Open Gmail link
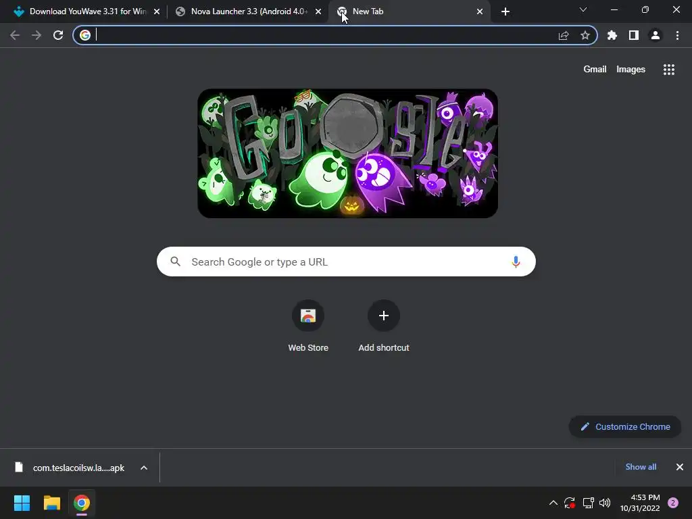This screenshot has height=519, width=692. [x=595, y=70]
